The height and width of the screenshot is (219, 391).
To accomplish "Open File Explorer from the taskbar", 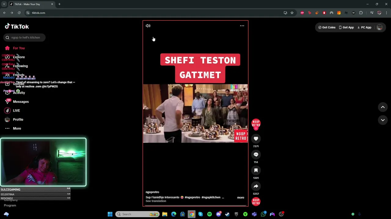I will (x=165, y=214).
